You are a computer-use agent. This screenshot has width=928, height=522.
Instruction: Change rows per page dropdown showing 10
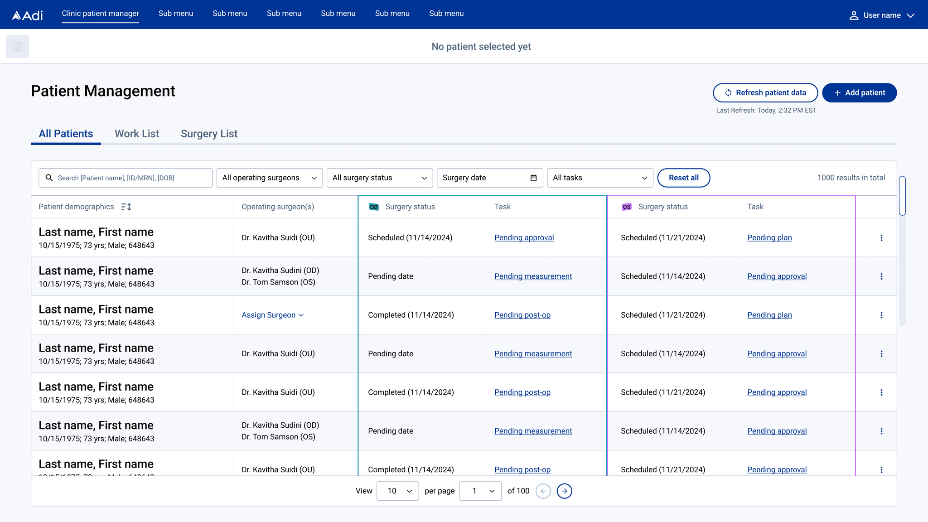397,491
